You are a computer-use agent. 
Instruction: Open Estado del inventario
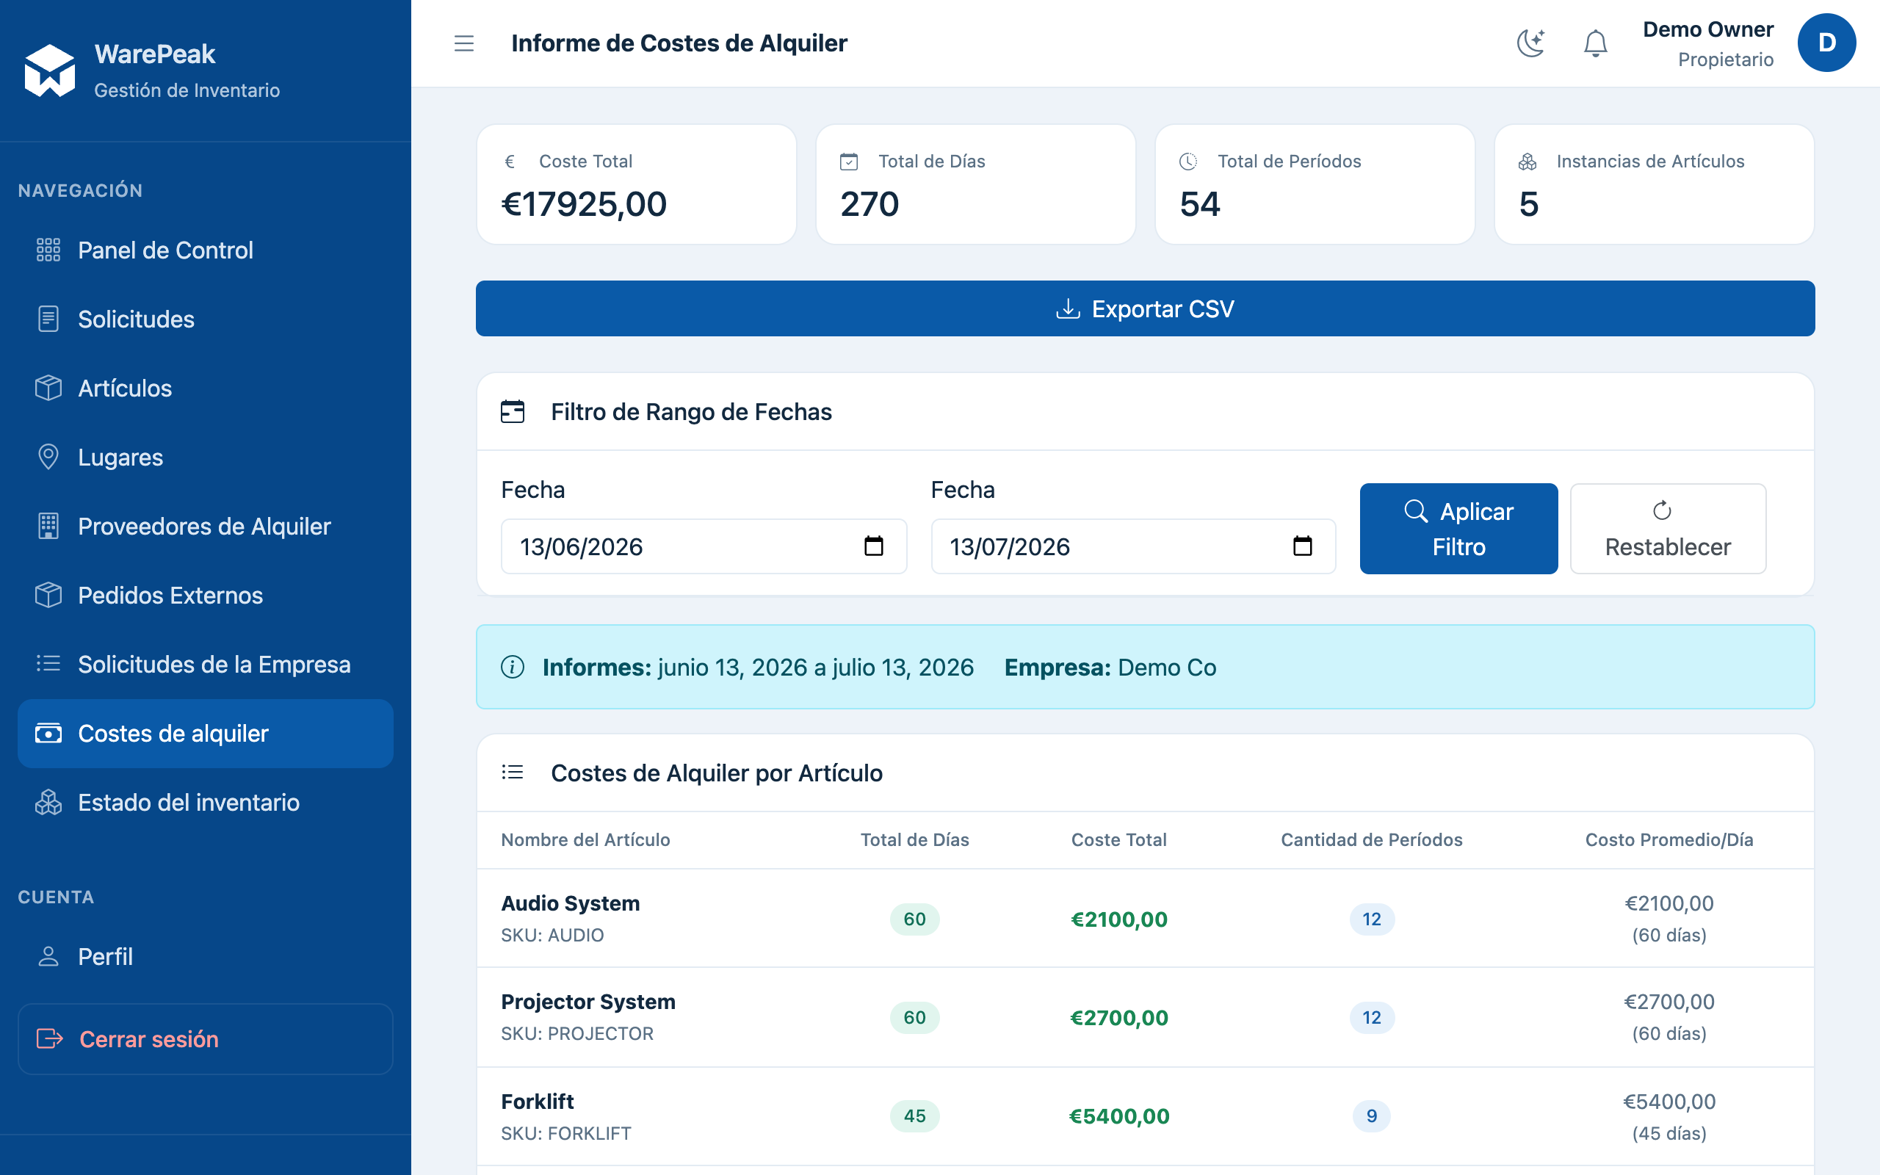[205, 803]
